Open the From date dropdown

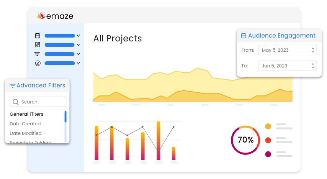click(287, 50)
